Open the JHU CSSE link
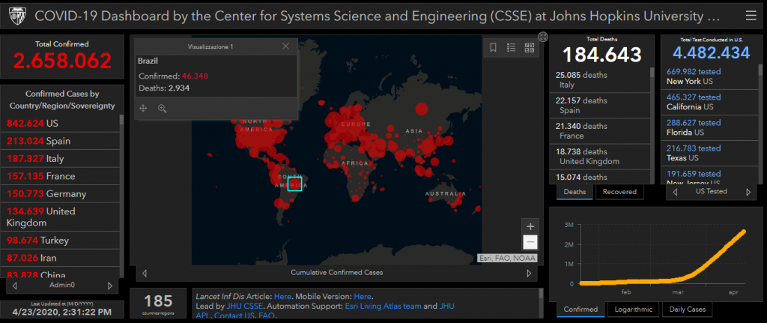Viewport: 767px width, 323px height. tap(245, 307)
